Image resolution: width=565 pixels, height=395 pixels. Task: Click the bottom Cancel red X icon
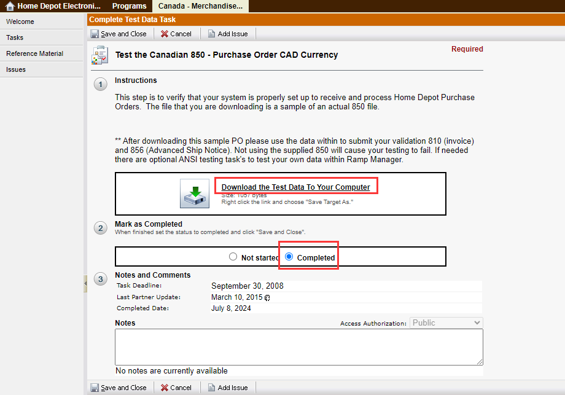[165, 388]
